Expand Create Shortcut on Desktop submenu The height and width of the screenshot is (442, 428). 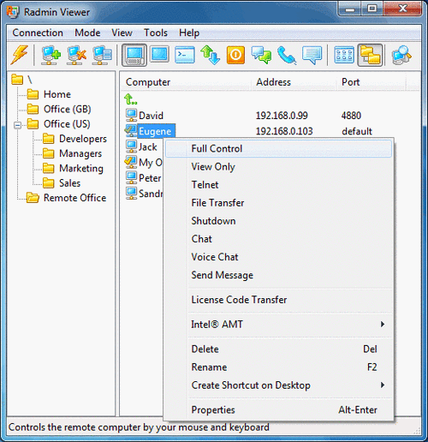[x=383, y=385]
